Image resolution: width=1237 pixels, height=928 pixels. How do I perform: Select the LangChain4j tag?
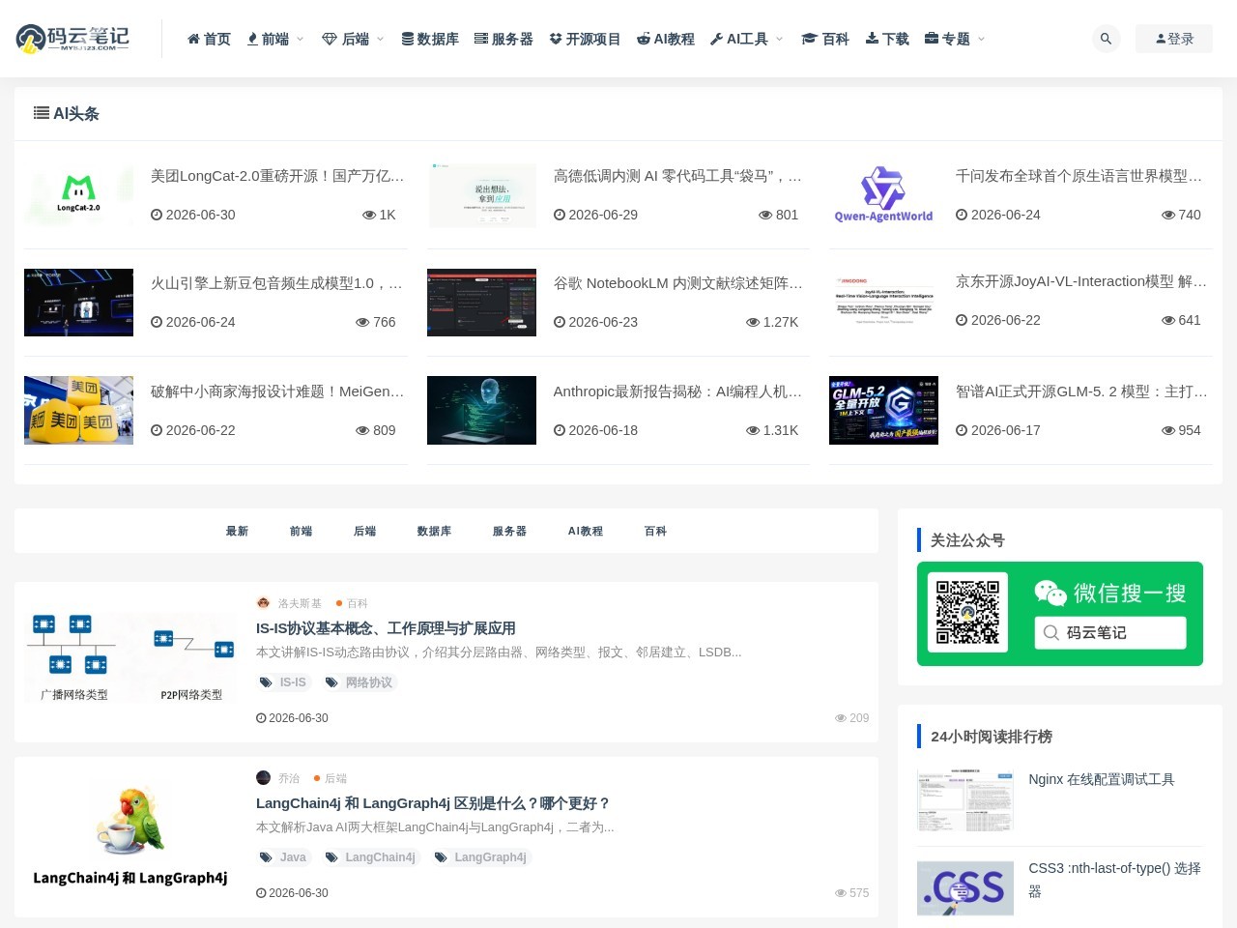pos(371,857)
